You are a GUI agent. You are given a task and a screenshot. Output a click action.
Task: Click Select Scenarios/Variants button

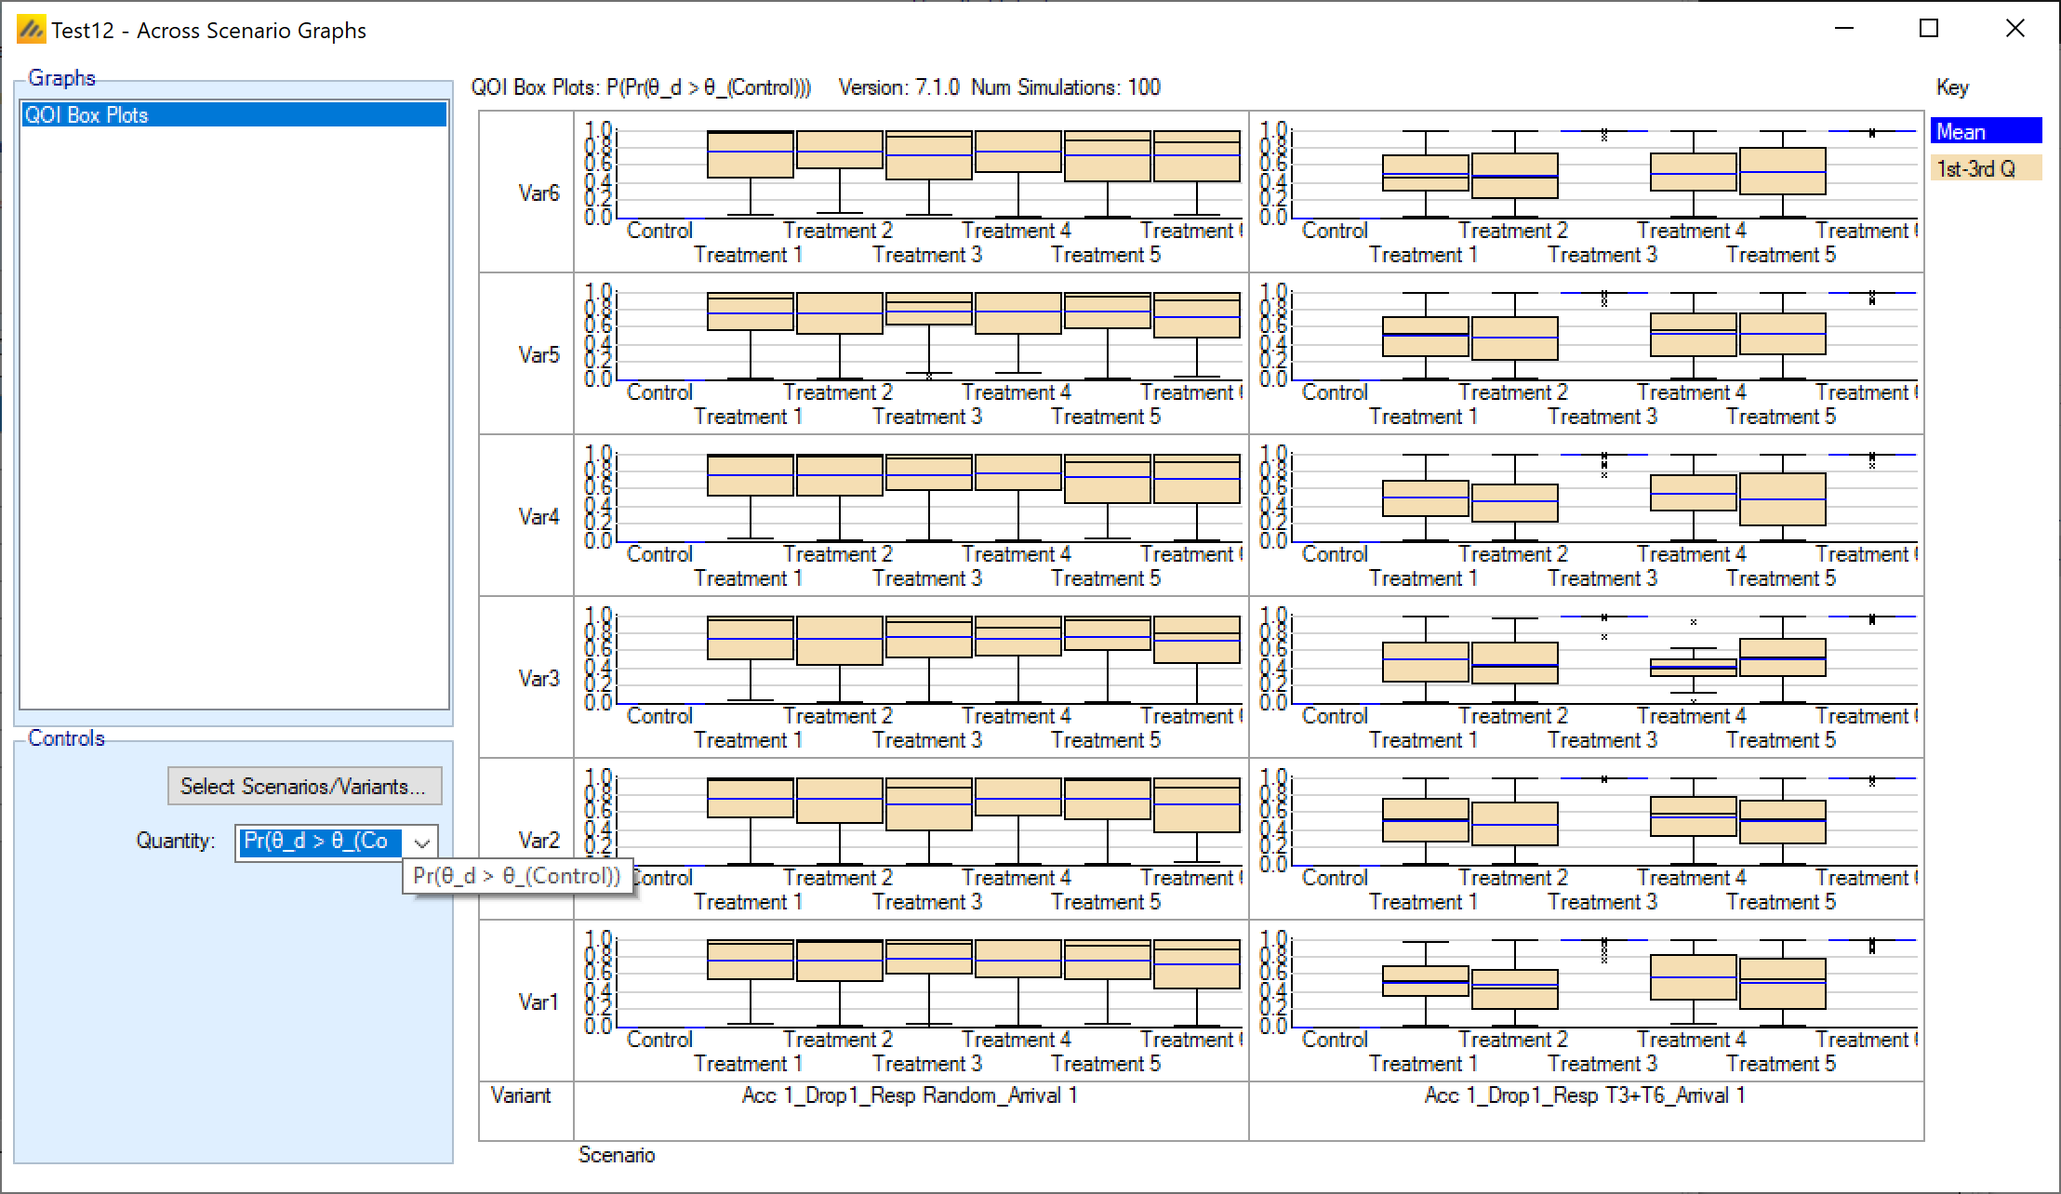(x=304, y=787)
